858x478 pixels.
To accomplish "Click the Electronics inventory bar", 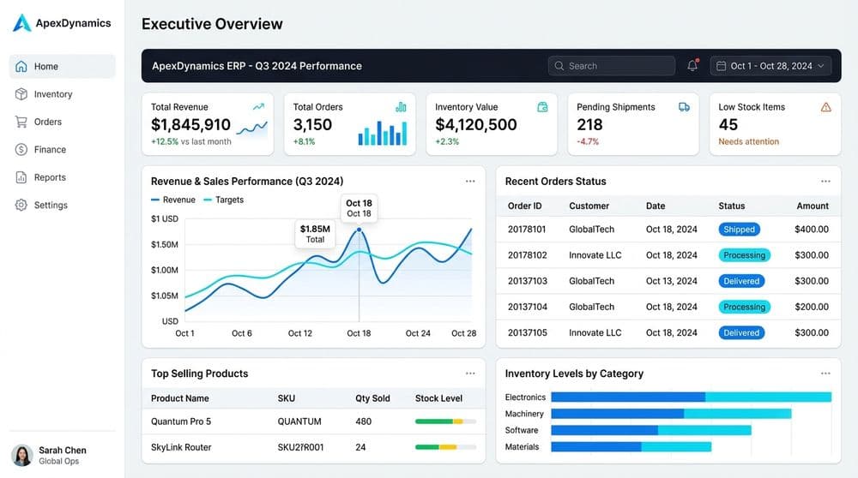I will click(691, 397).
